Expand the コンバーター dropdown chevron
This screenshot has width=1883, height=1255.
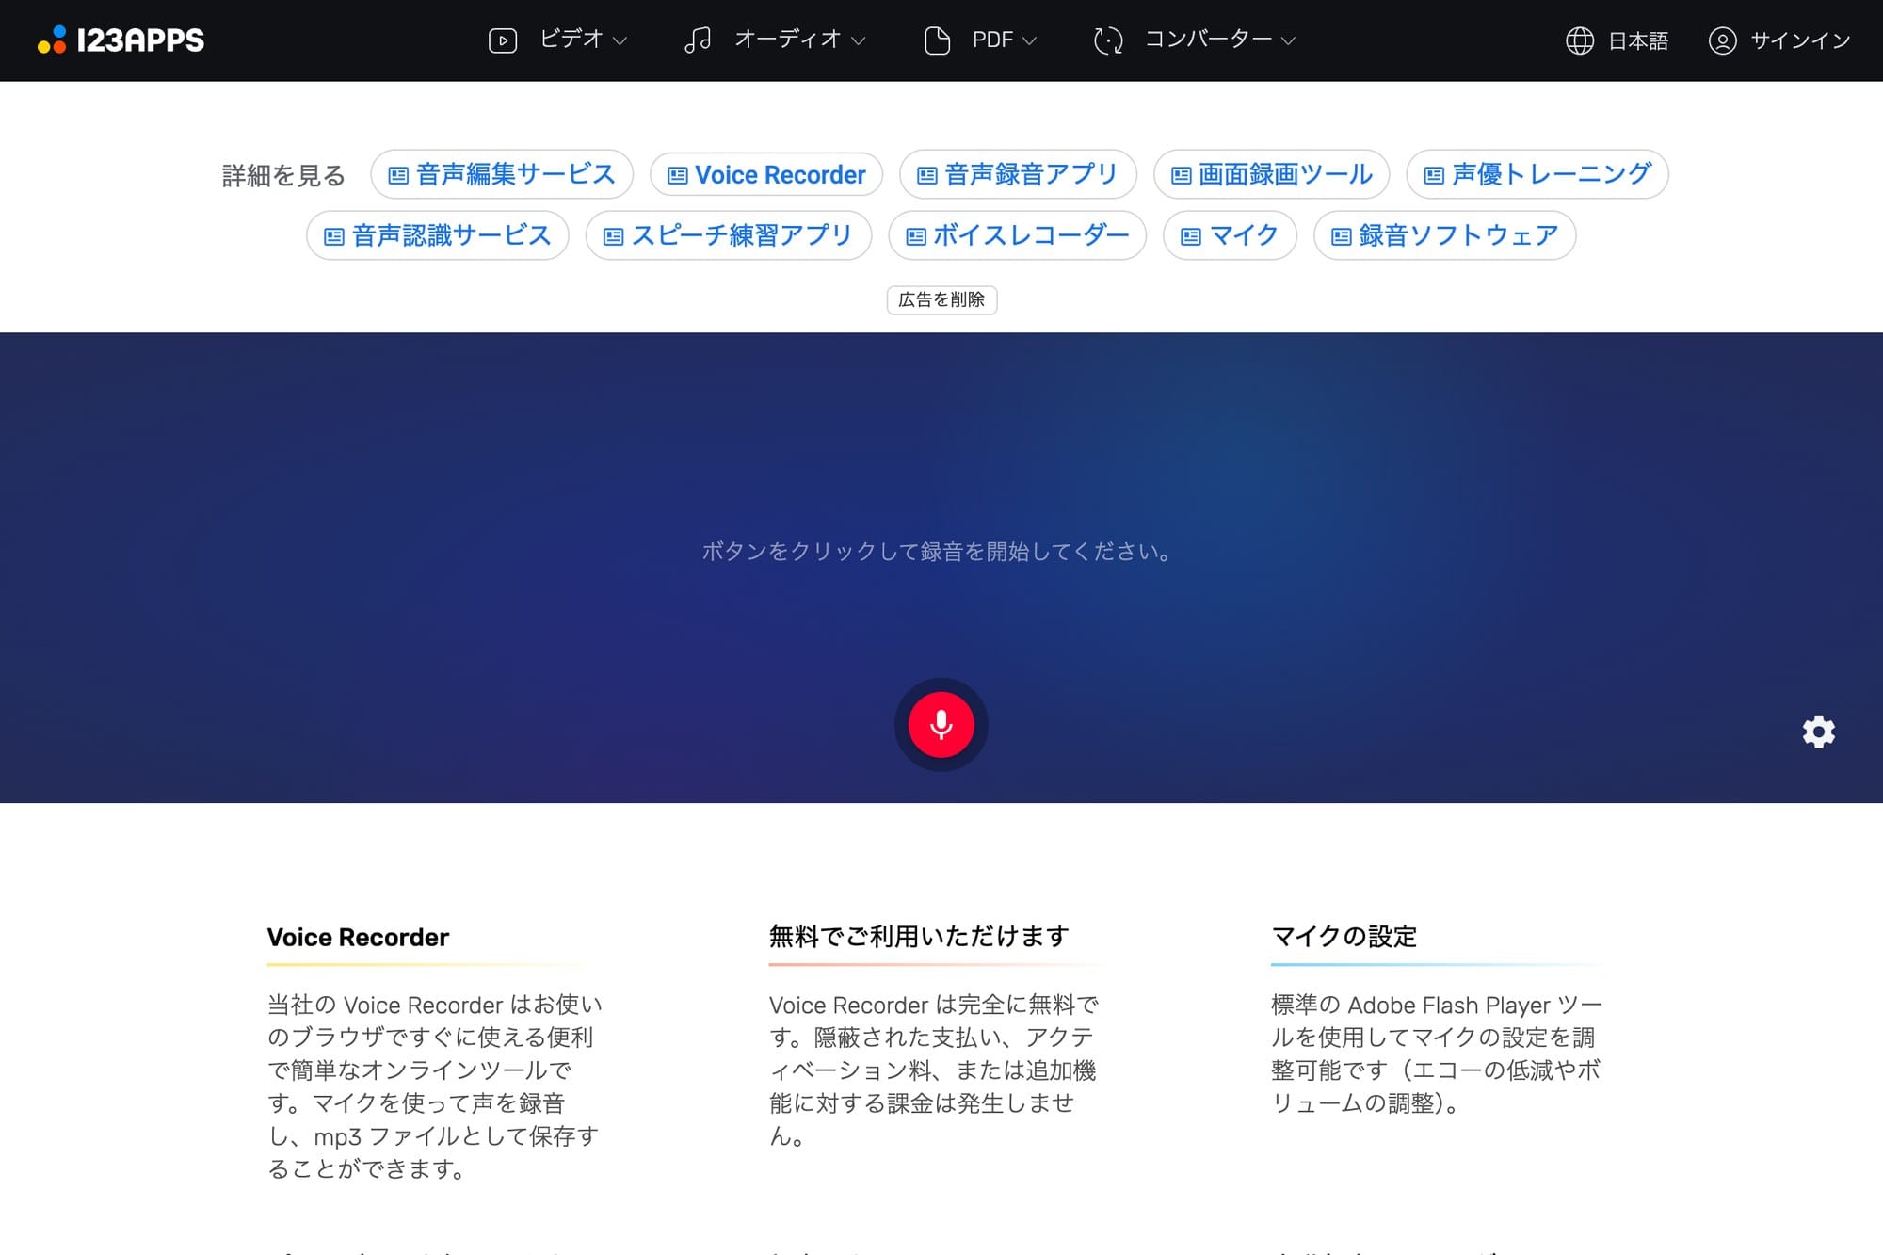point(1289,41)
